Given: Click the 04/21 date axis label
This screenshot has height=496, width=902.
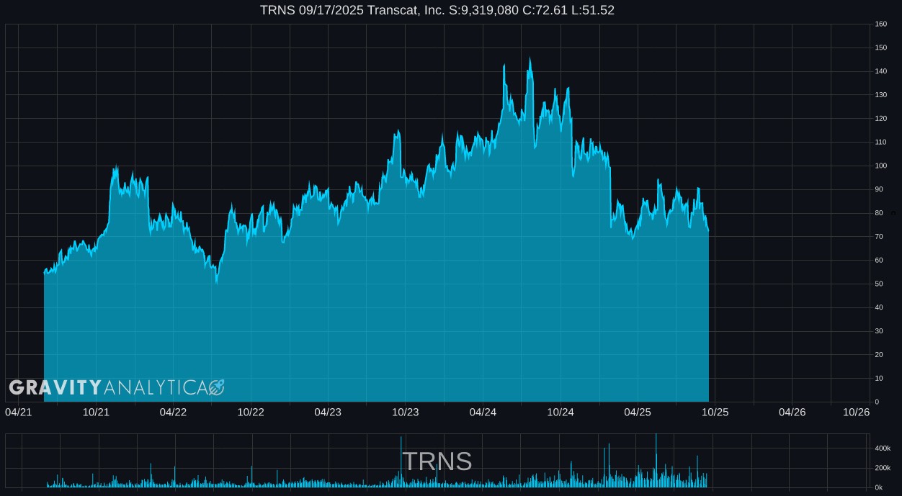Looking at the screenshot, I should [x=18, y=412].
